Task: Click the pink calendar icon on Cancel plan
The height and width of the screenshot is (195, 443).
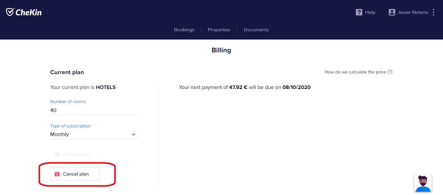Action: coord(57,174)
